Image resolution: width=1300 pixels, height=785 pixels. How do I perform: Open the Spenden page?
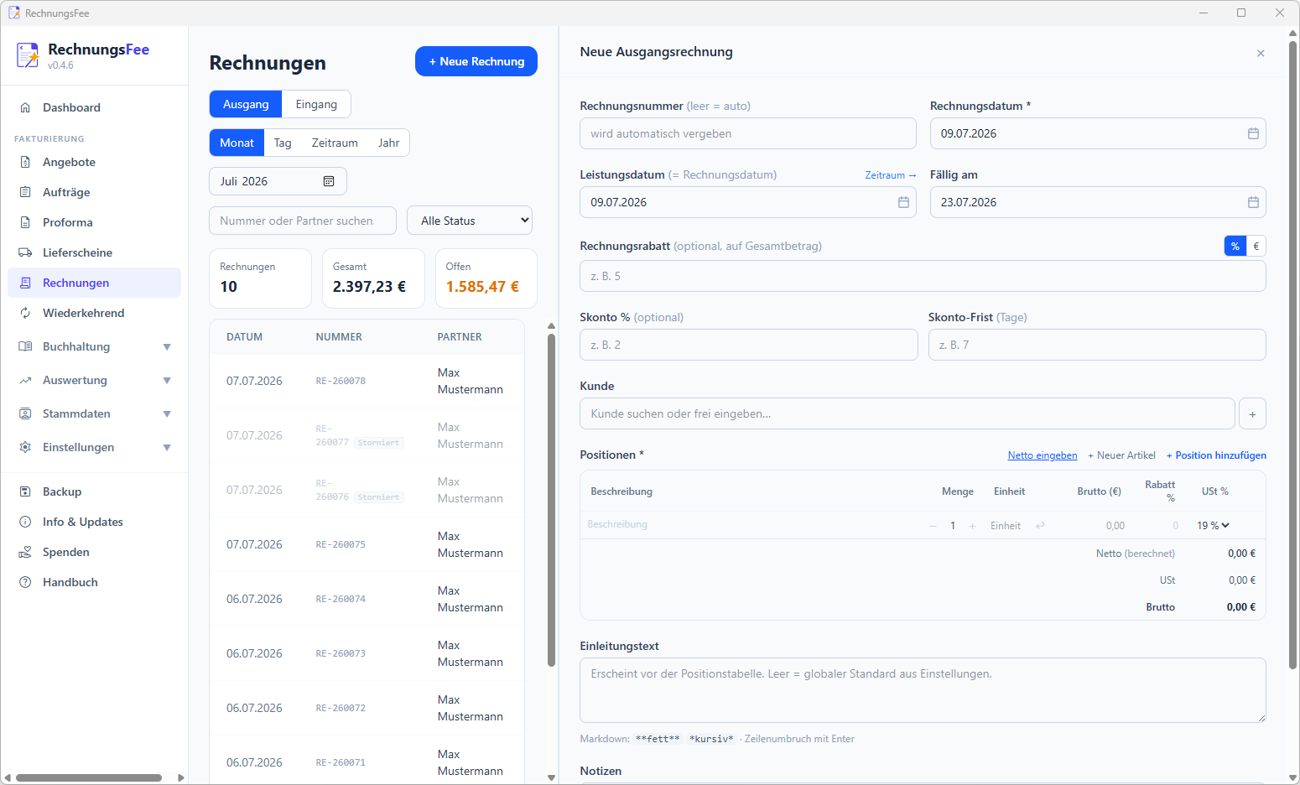[x=94, y=552]
